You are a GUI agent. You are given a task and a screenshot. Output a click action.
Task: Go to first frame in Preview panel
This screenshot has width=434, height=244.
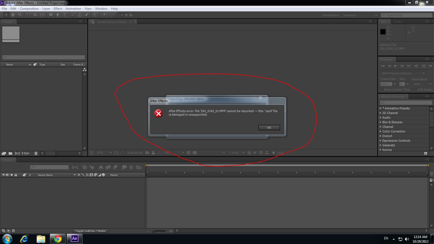[383, 66]
